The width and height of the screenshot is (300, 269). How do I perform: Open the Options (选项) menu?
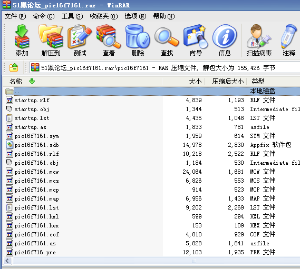pos(136,16)
